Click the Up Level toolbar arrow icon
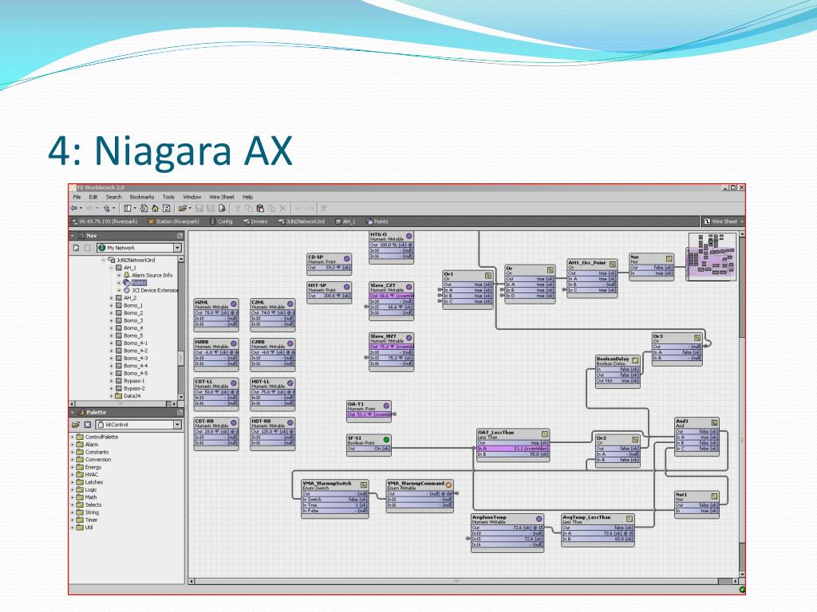The height and width of the screenshot is (612, 817). point(106,208)
